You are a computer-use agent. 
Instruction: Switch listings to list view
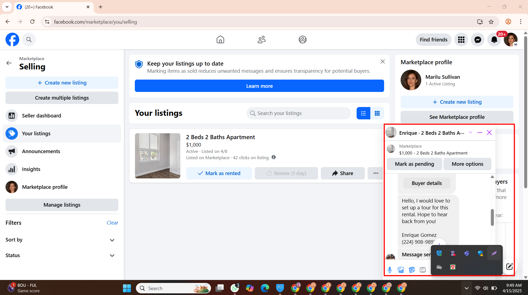[363, 113]
